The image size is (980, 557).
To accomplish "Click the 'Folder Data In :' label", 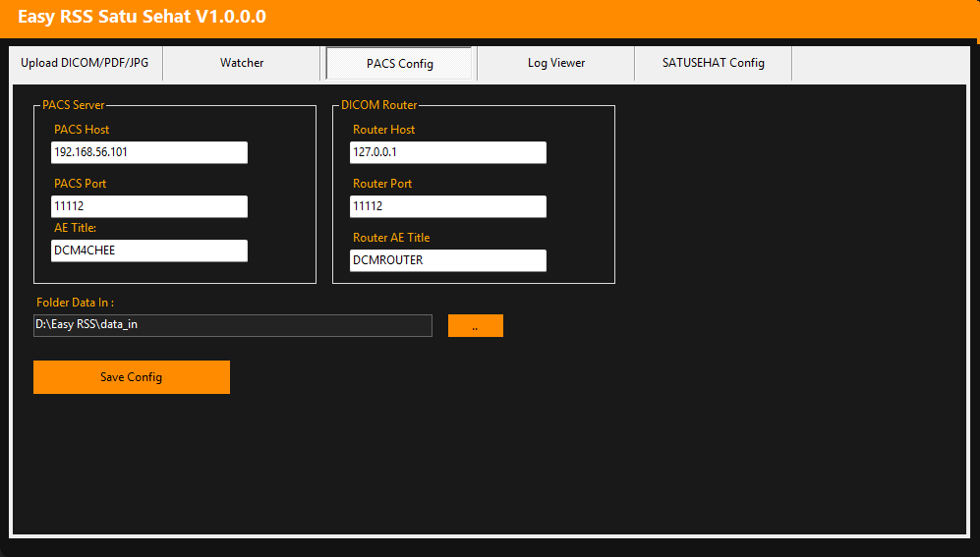I will pos(75,303).
